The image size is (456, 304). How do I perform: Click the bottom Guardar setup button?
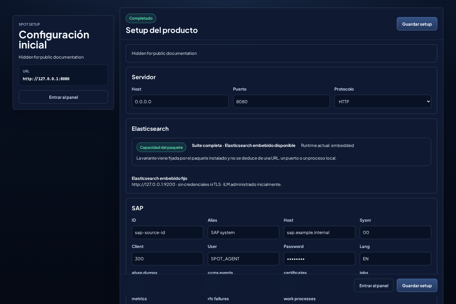point(417,285)
